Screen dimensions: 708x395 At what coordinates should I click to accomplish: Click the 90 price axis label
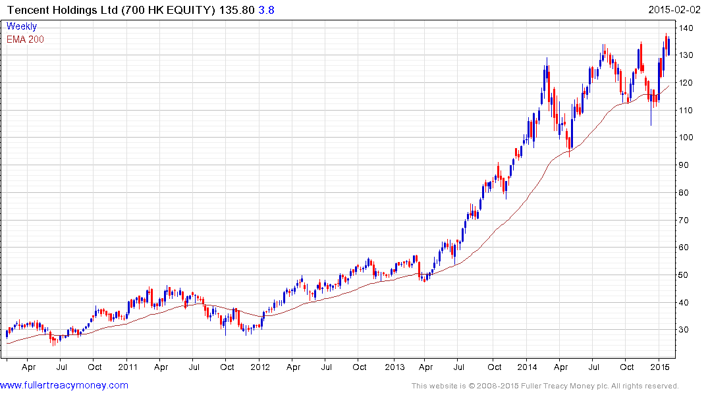(x=683, y=165)
